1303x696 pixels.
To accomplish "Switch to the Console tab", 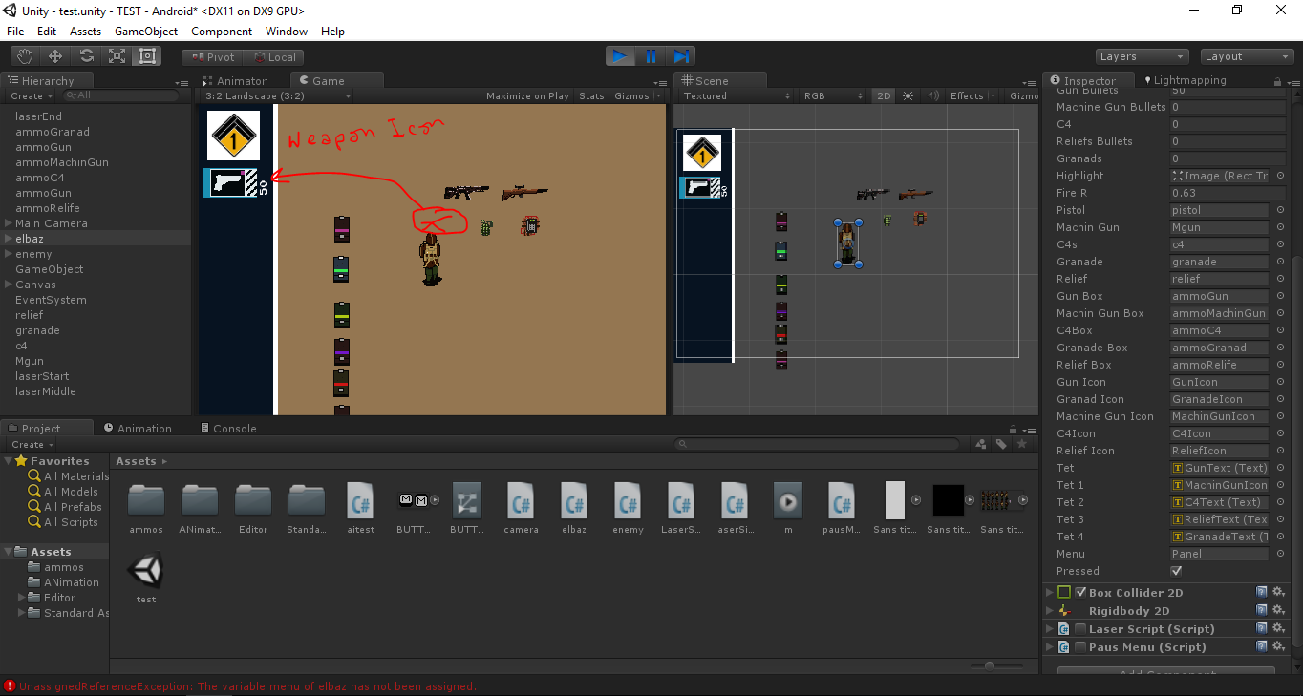I will (x=228, y=429).
